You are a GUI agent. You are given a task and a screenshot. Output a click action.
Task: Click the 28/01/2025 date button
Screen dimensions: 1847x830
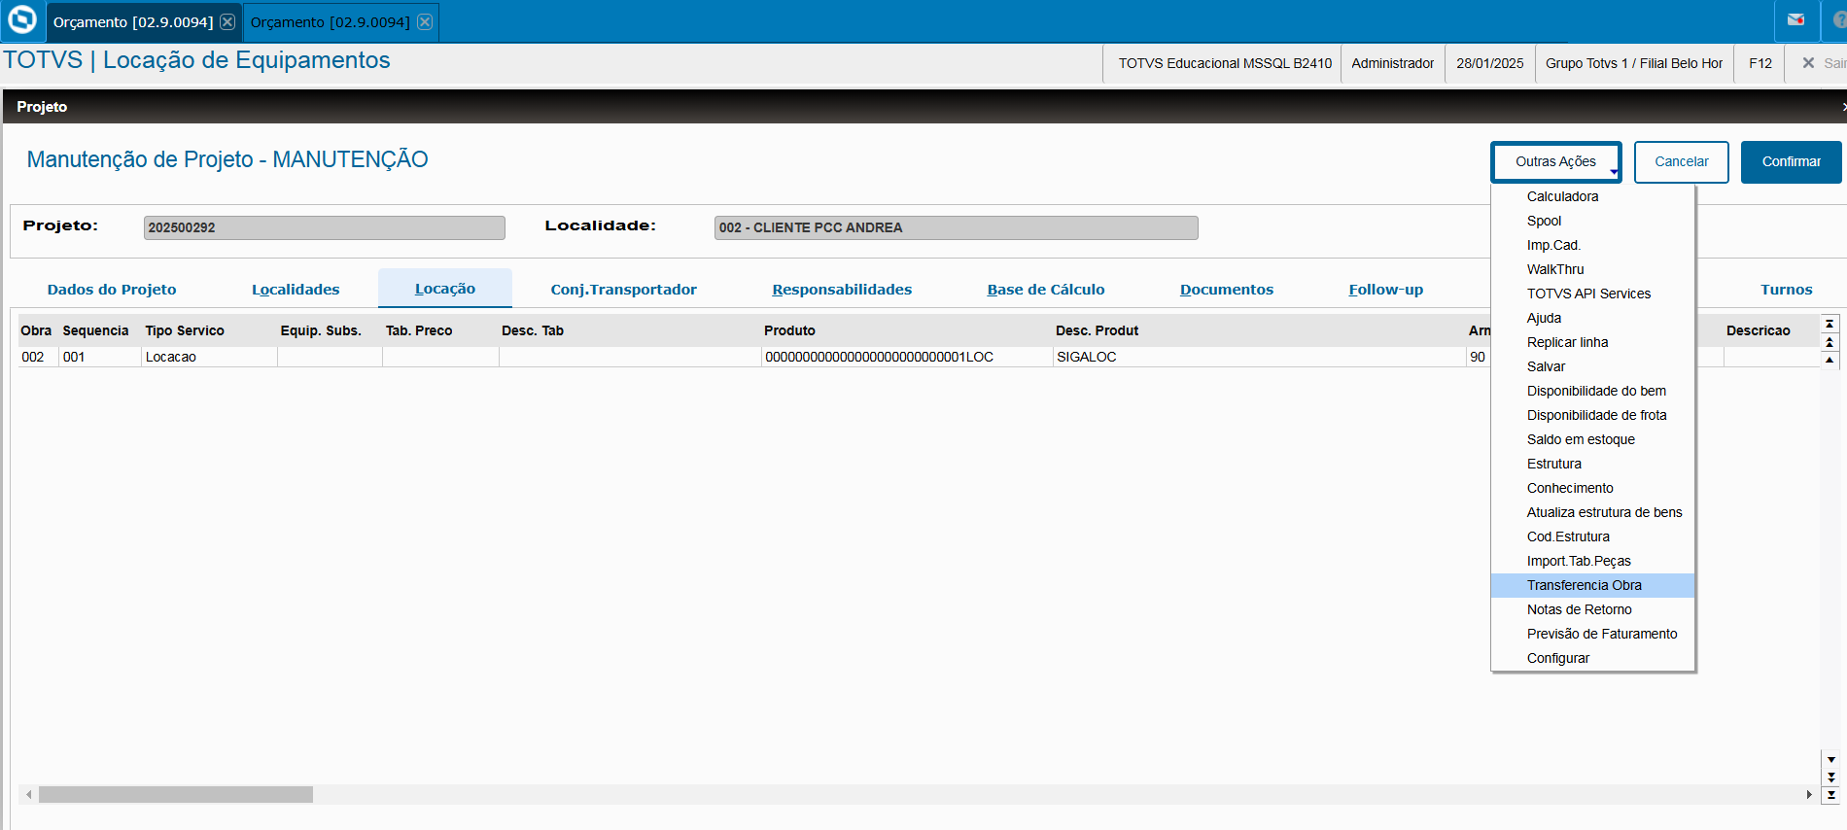pos(1490,63)
